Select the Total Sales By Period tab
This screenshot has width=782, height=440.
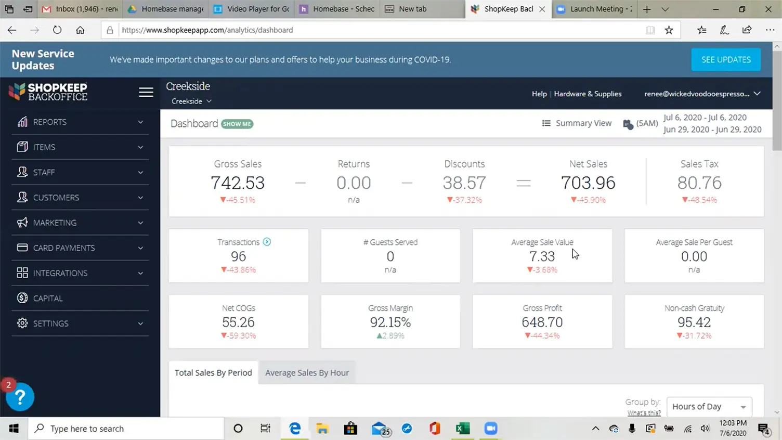click(x=213, y=373)
